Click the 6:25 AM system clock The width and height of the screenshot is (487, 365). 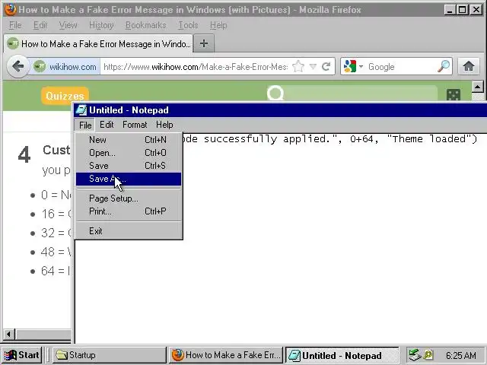461,355
